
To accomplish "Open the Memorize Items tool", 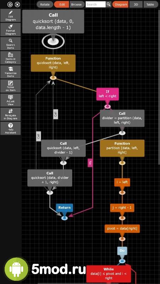I will point(11,72).
